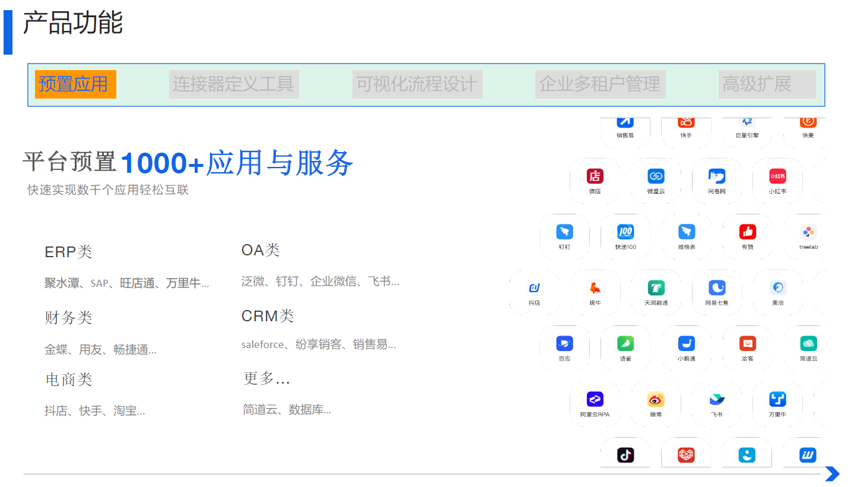This screenshot has width=848, height=487.
Task: Select the 财务类 heading
Action: point(68,318)
